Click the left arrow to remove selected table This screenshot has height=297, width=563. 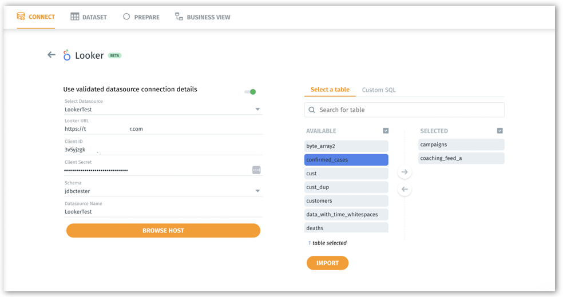405,189
